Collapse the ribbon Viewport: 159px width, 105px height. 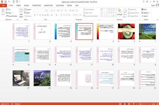click(157, 19)
